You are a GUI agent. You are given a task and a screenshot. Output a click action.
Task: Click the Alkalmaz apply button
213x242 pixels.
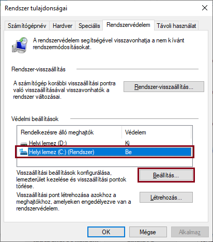[190, 232]
